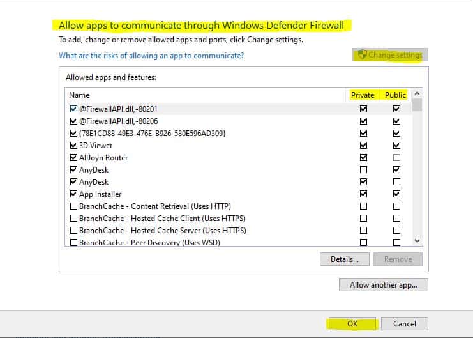This screenshot has height=338, width=473.
Task: Select BranchCache - Hosted Cache Server row name
Action: point(163,231)
